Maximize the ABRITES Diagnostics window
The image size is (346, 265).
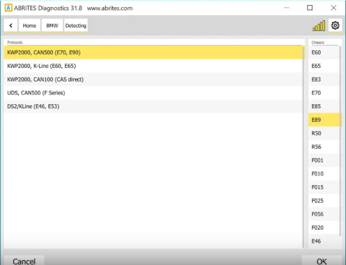click(x=310, y=8)
